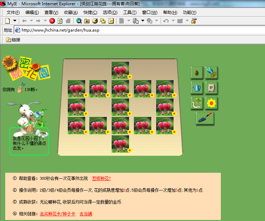Viewport: 265px width, 221px height.
Task: Open the 查看(V) menu
Action: [x=51, y=12]
